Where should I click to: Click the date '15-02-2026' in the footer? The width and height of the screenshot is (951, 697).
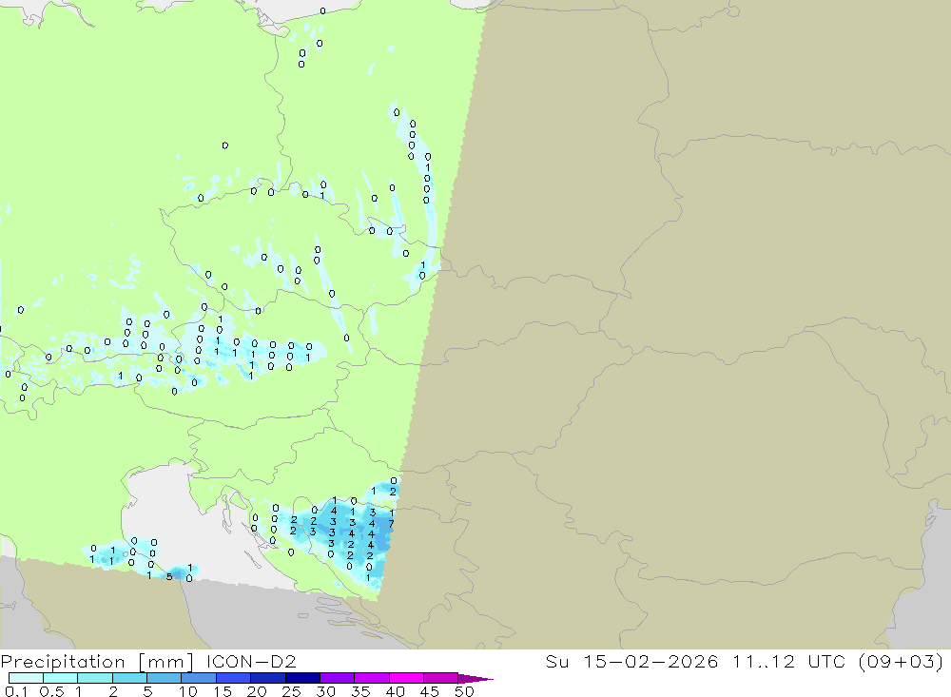pyautogui.click(x=650, y=661)
